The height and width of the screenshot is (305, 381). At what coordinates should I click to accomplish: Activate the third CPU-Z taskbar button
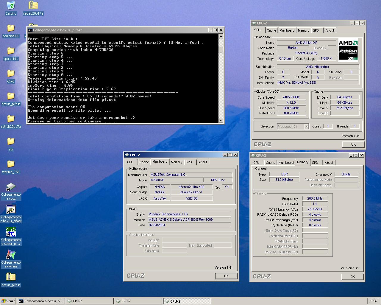pos(187,301)
